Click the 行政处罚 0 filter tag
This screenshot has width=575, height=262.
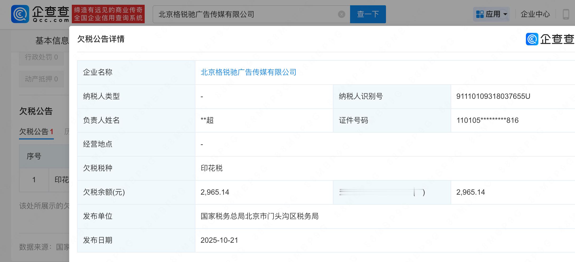coord(41,57)
